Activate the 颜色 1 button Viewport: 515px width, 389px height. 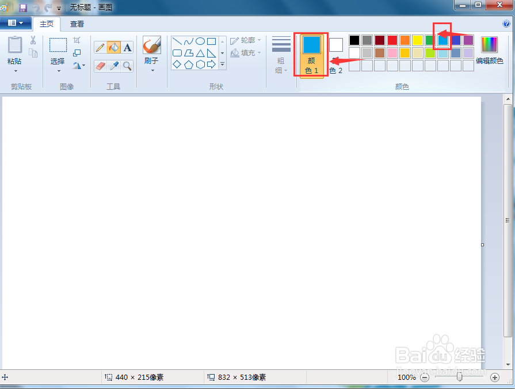click(x=312, y=55)
